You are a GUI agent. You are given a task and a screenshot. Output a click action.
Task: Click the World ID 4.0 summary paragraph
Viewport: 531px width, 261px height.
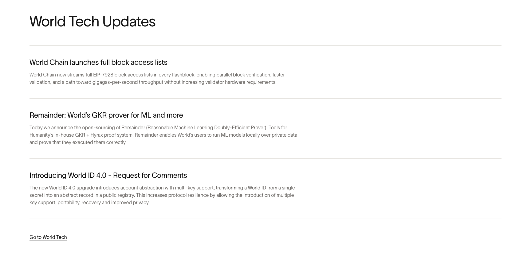point(162,195)
